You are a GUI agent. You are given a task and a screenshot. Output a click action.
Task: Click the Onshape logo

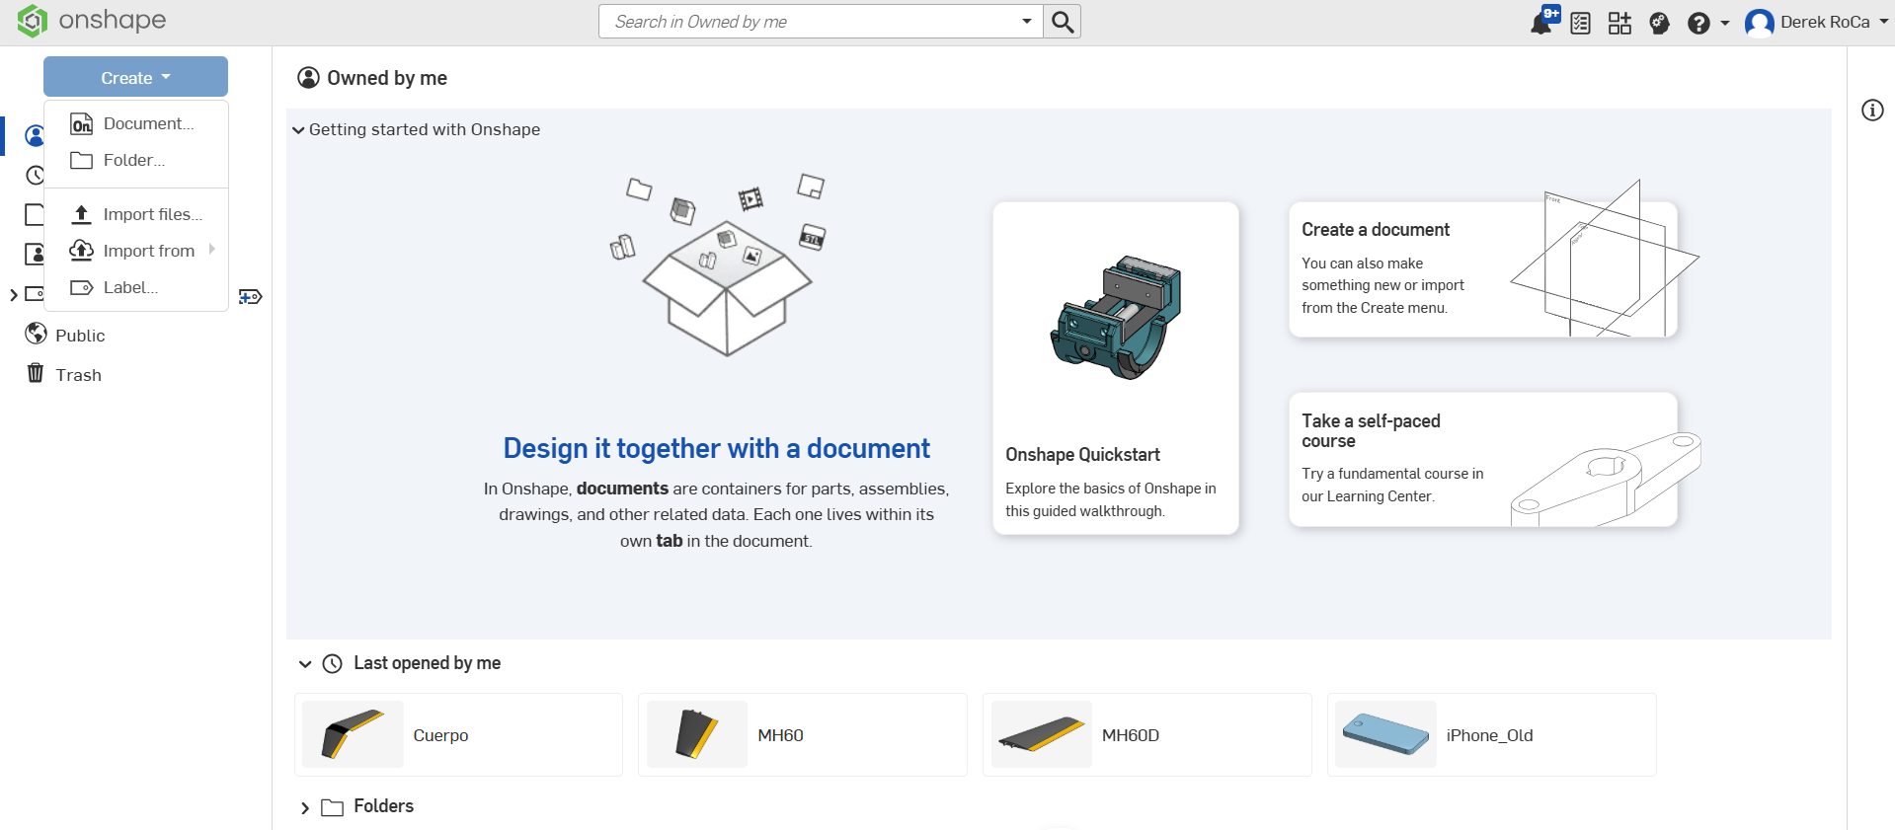(x=92, y=21)
